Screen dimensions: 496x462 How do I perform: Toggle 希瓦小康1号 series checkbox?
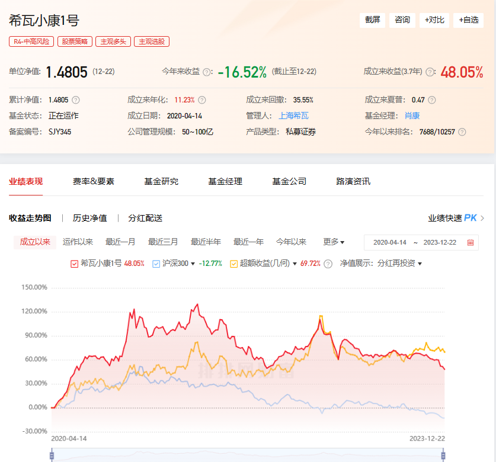tap(74, 264)
